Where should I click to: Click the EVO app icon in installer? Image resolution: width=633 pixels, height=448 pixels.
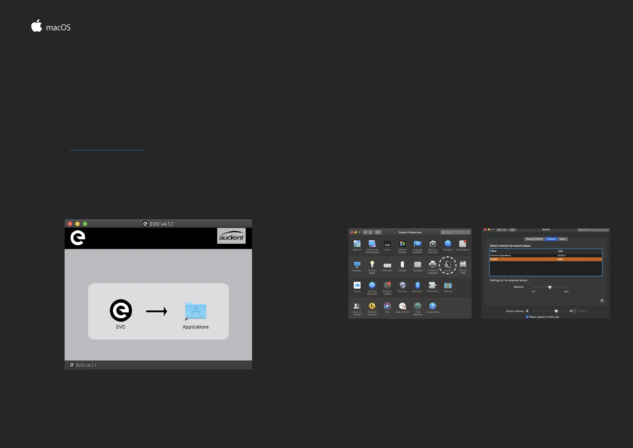click(121, 310)
